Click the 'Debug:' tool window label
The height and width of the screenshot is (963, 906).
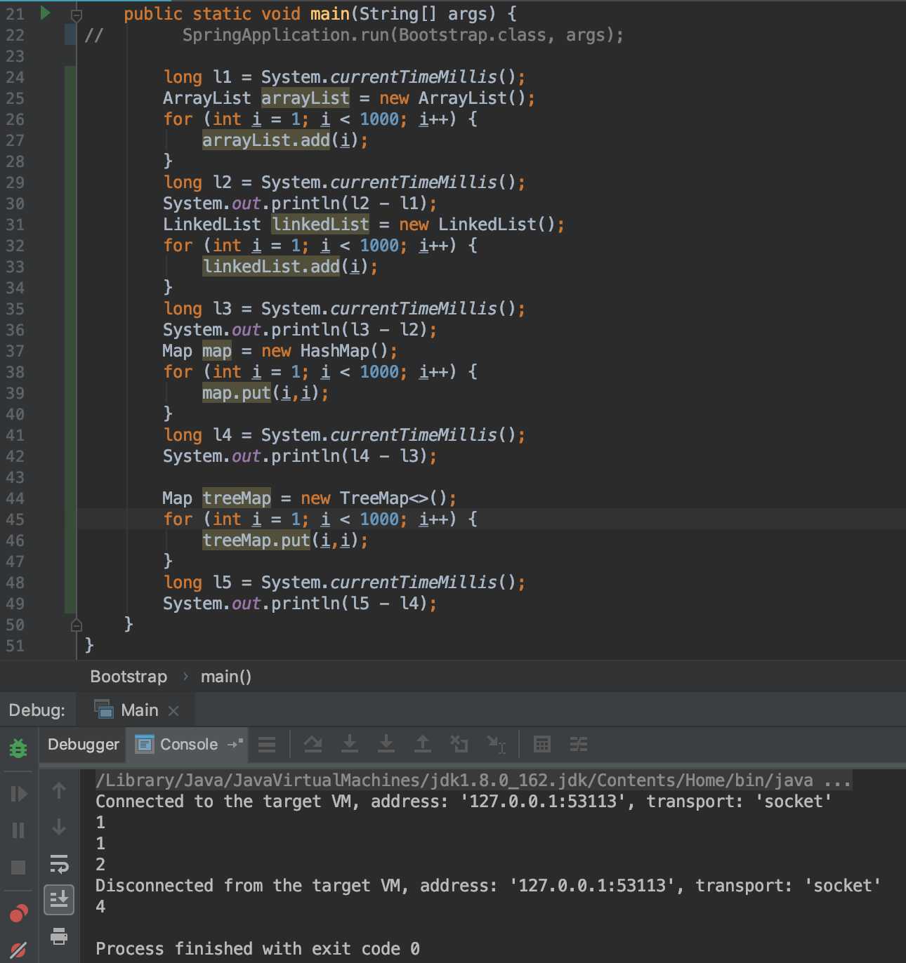37,710
